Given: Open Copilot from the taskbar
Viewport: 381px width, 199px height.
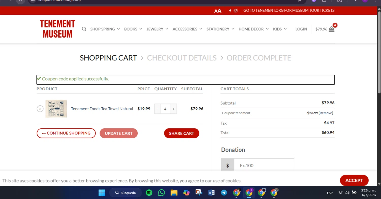Looking at the screenshot, I should 186,193.
